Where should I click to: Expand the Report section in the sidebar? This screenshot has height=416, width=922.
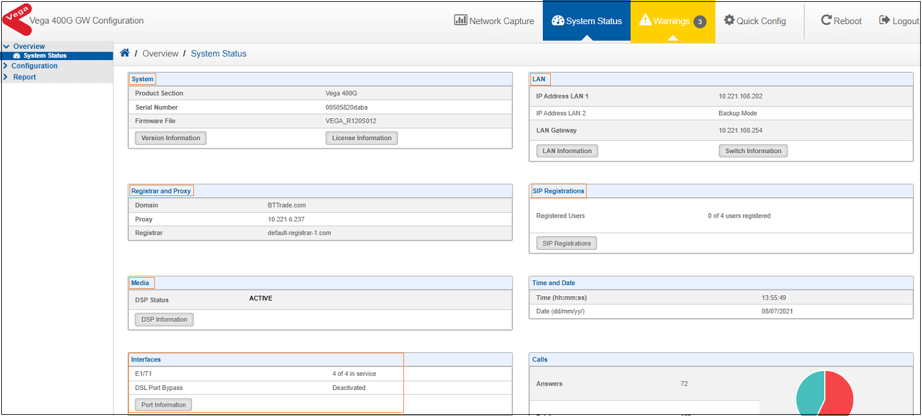[x=6, y=77]
